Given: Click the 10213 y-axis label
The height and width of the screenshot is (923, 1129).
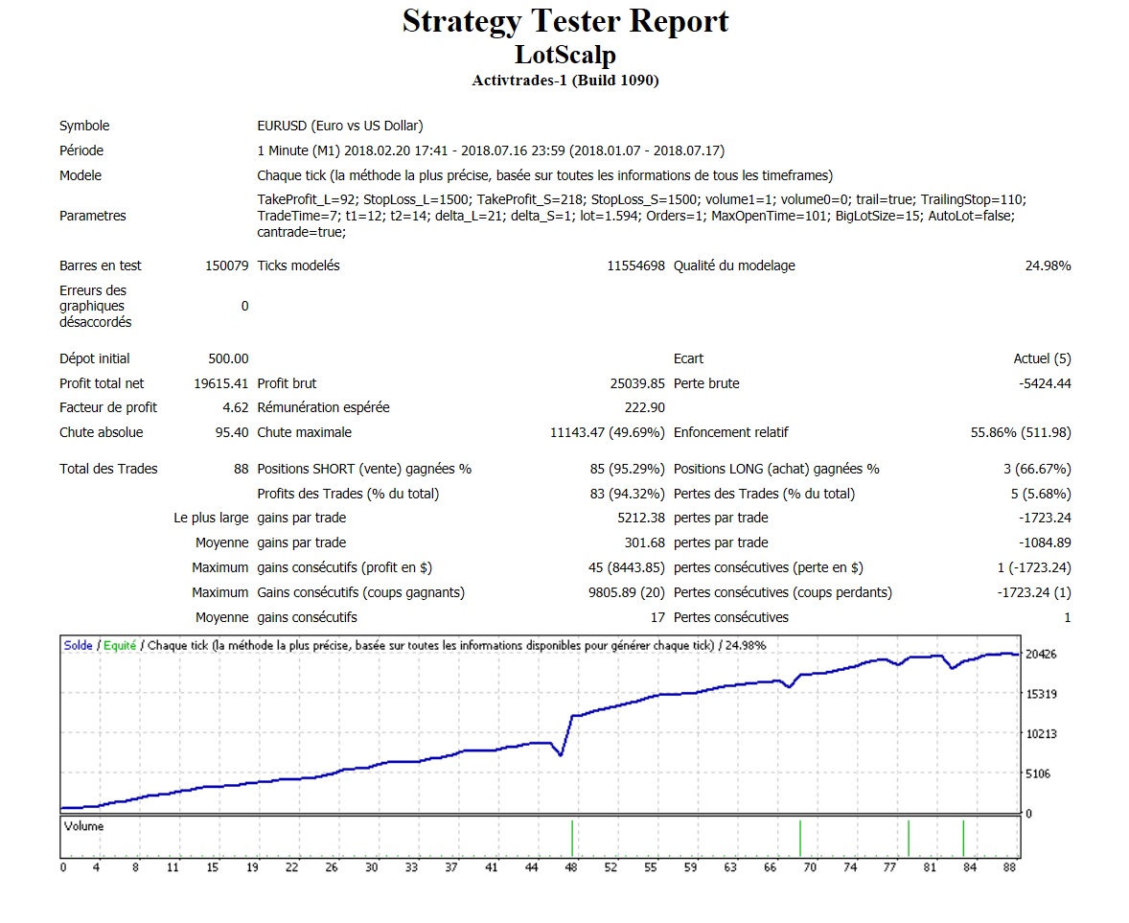Looking at the screenshot, I should pyautogui.click(x=1041, y=734).
